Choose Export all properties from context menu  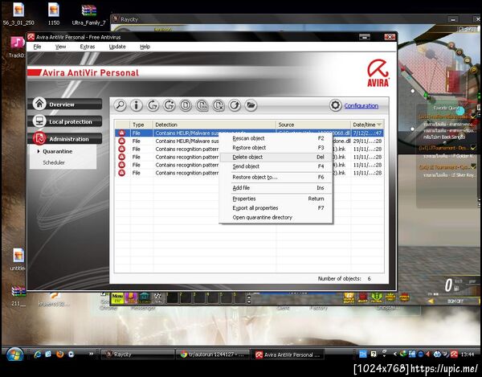coord(276,208)
